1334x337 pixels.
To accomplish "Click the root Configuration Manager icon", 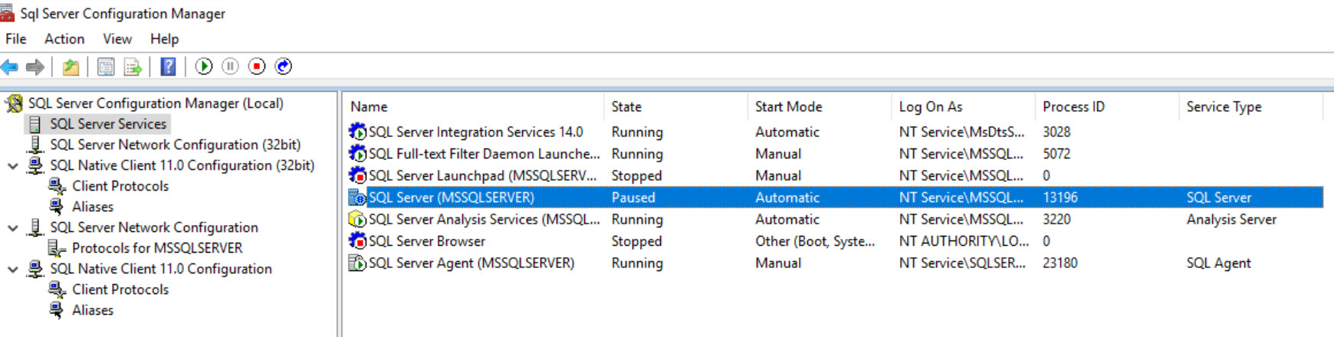I will click(14, 103).
